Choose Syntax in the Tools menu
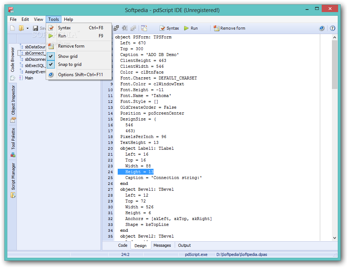 coord(79,28)
